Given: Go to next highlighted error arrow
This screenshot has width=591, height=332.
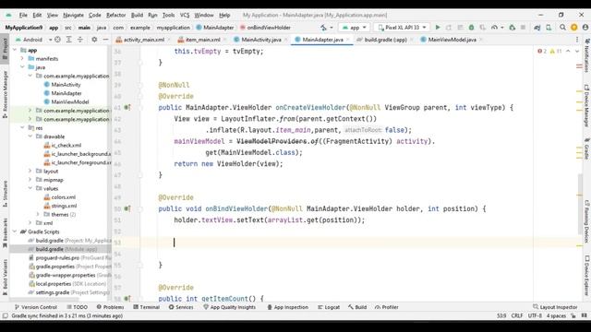Looking at the screenshot, I should click(577, 52).
